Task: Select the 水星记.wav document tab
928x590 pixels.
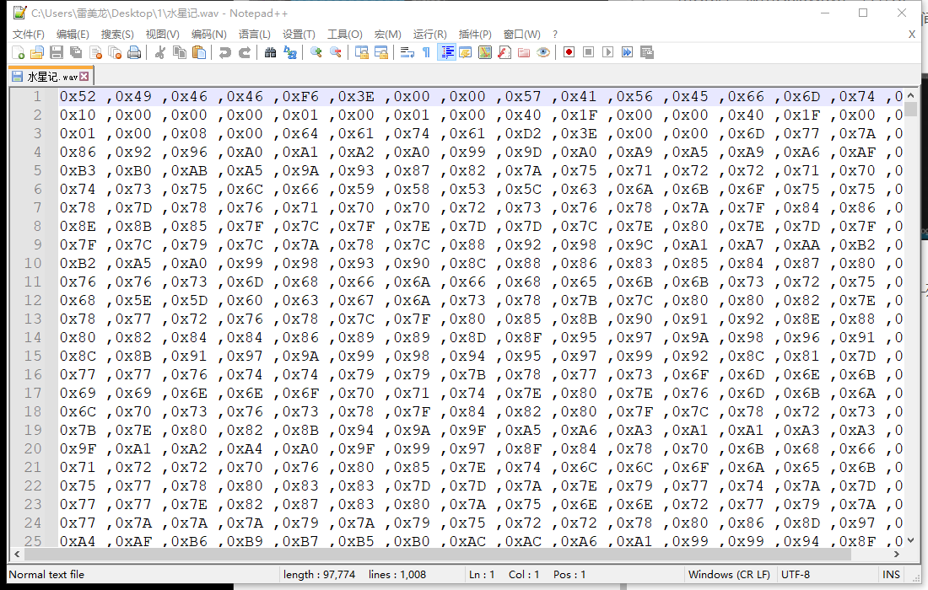Action: coord(51,76)
